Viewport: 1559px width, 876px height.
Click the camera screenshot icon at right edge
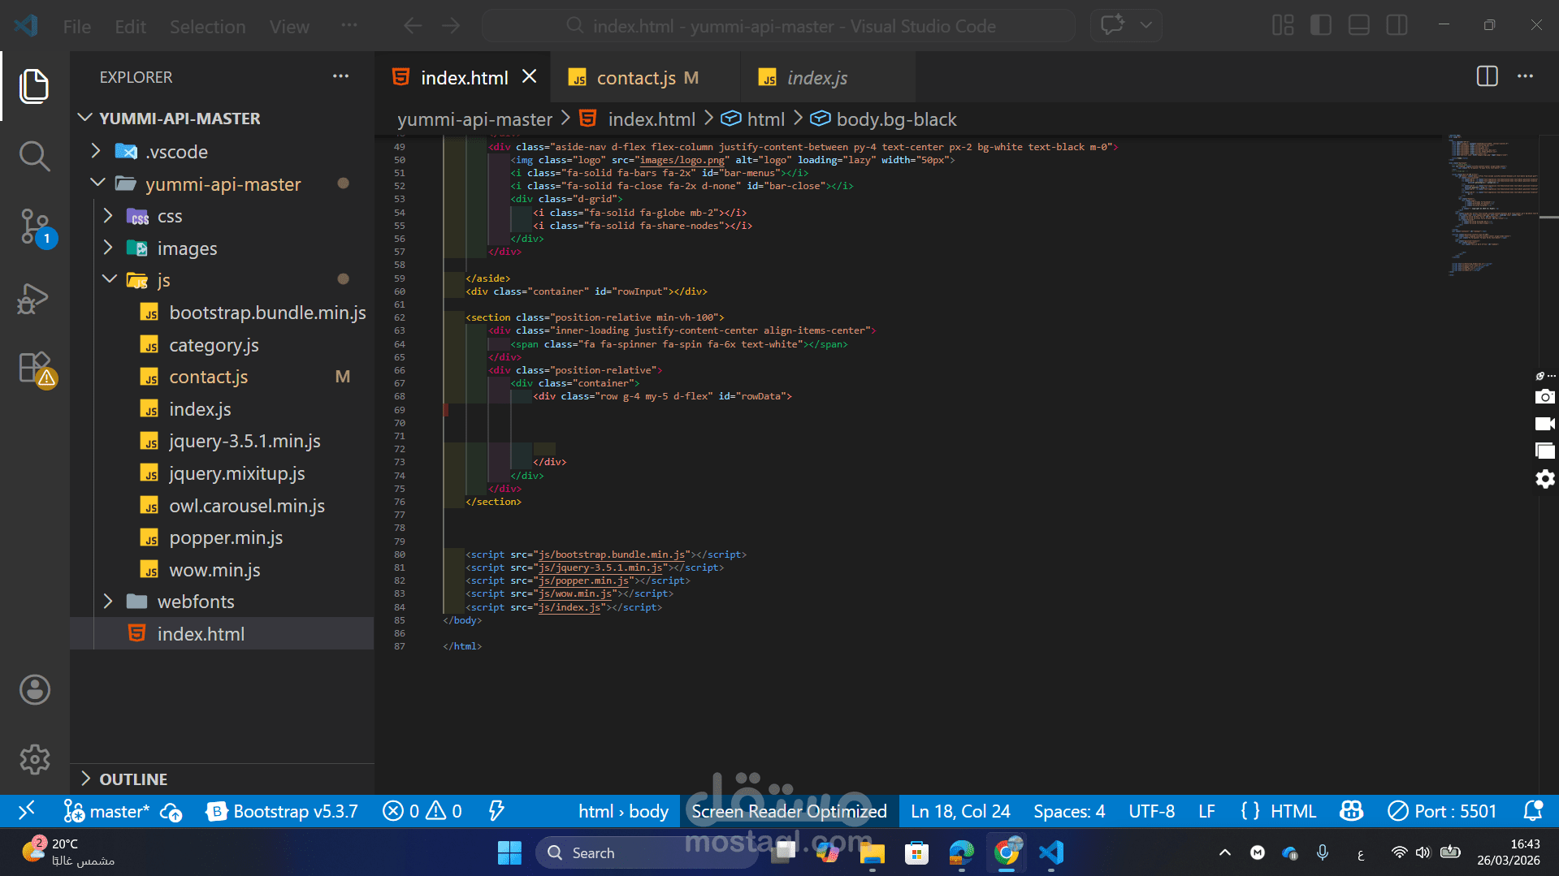(x=1544, y=397)
